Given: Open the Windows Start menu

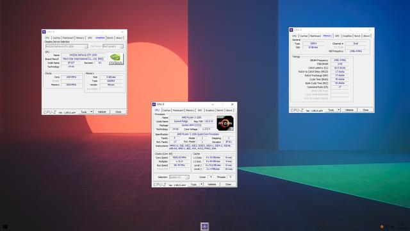Looking at the screenshot, I should [x=4, y=227].
